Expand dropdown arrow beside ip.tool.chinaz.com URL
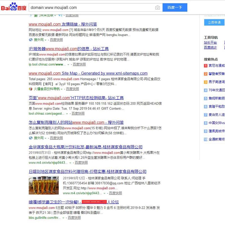Viewport: 225px width, 225px height. (x=68, y=65)
